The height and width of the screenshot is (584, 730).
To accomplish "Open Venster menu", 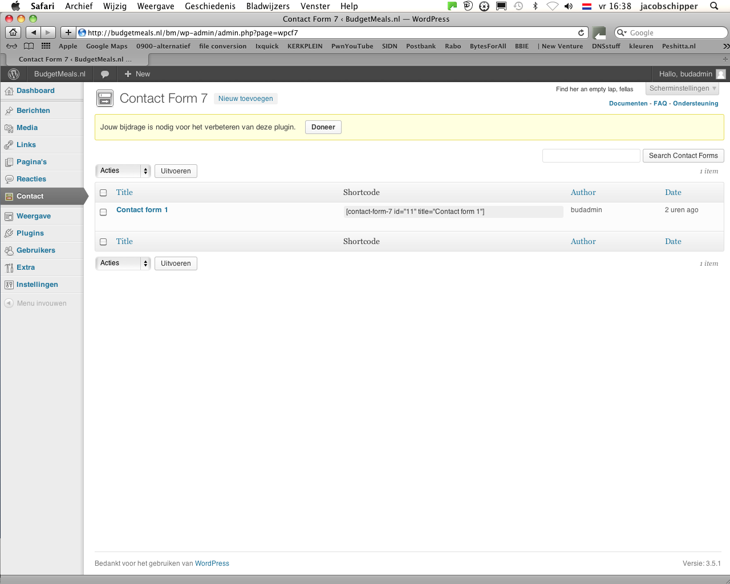I will 315,6.
